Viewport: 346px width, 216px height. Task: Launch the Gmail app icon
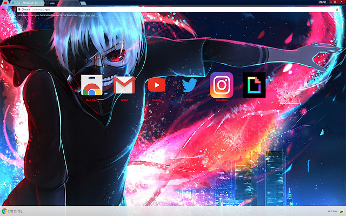tap(124, 85)
